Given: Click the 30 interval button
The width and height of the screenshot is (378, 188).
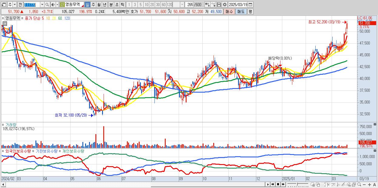Looking at the screenshot, I should coord(158,5).
